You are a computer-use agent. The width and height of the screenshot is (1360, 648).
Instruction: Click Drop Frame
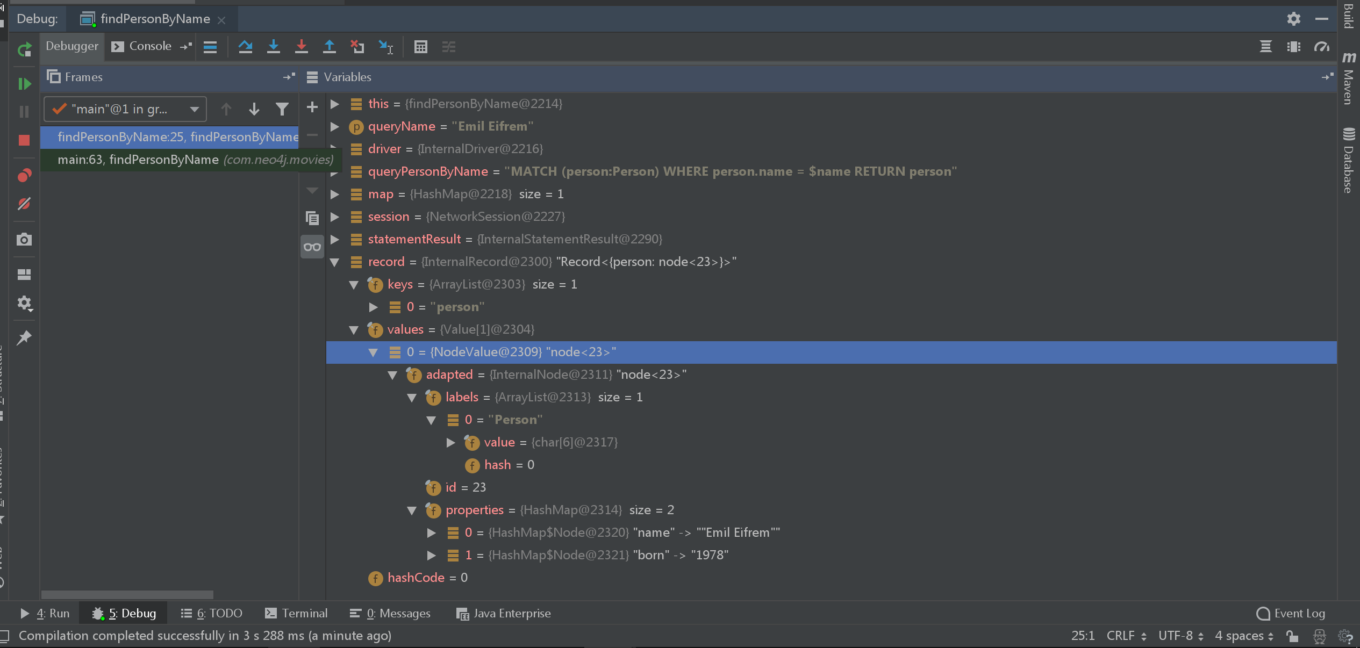coord(357,47)
